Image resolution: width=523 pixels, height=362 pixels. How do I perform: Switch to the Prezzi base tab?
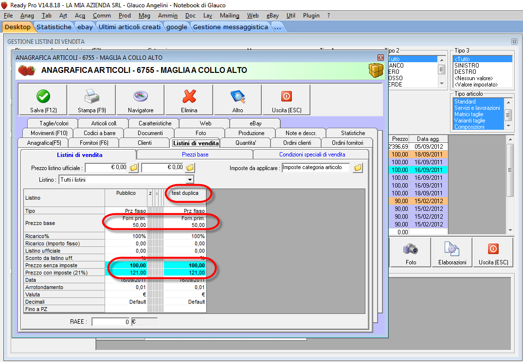tap(195, 155)
